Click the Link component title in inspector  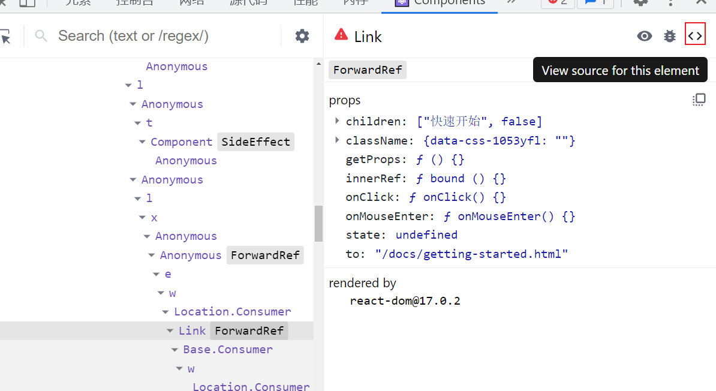coord(368,37)
